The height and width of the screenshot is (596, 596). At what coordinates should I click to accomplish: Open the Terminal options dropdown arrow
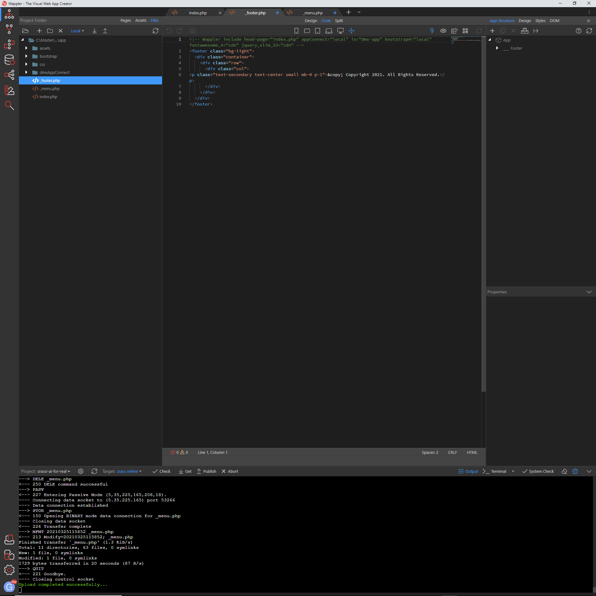pyautogui.click(x=513, y=471)
